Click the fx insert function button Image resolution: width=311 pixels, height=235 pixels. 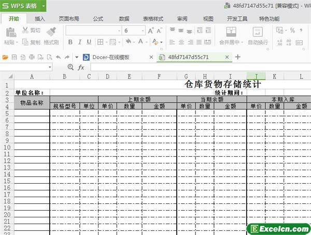81,67
